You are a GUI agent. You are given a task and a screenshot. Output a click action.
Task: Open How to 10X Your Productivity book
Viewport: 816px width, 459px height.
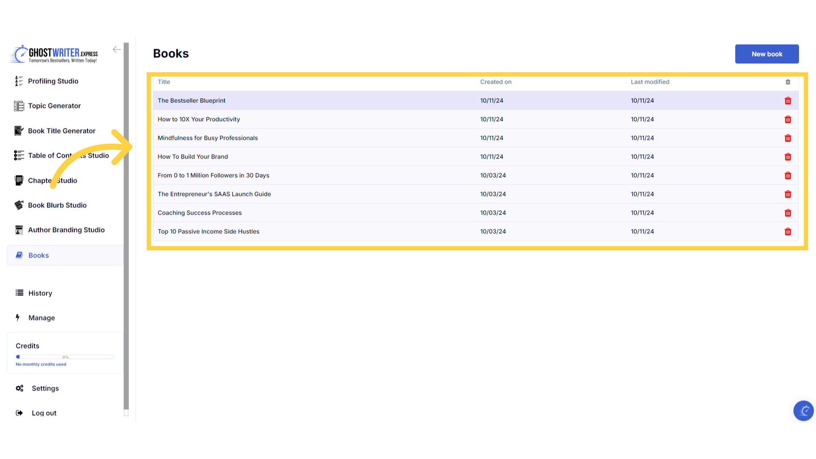pyautogui.click(x=198, y=119)
